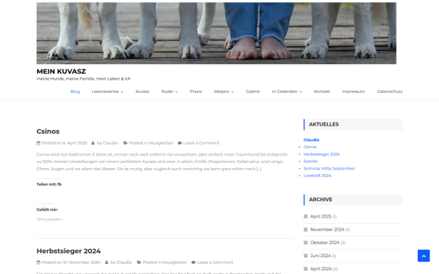Open Herbstsieger 2024 in Aktuelles list

(x=321, y=154)
